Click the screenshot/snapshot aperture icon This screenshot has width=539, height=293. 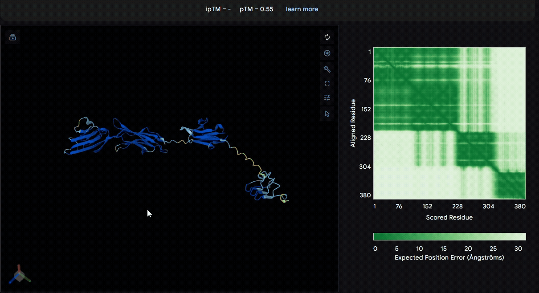327,53
